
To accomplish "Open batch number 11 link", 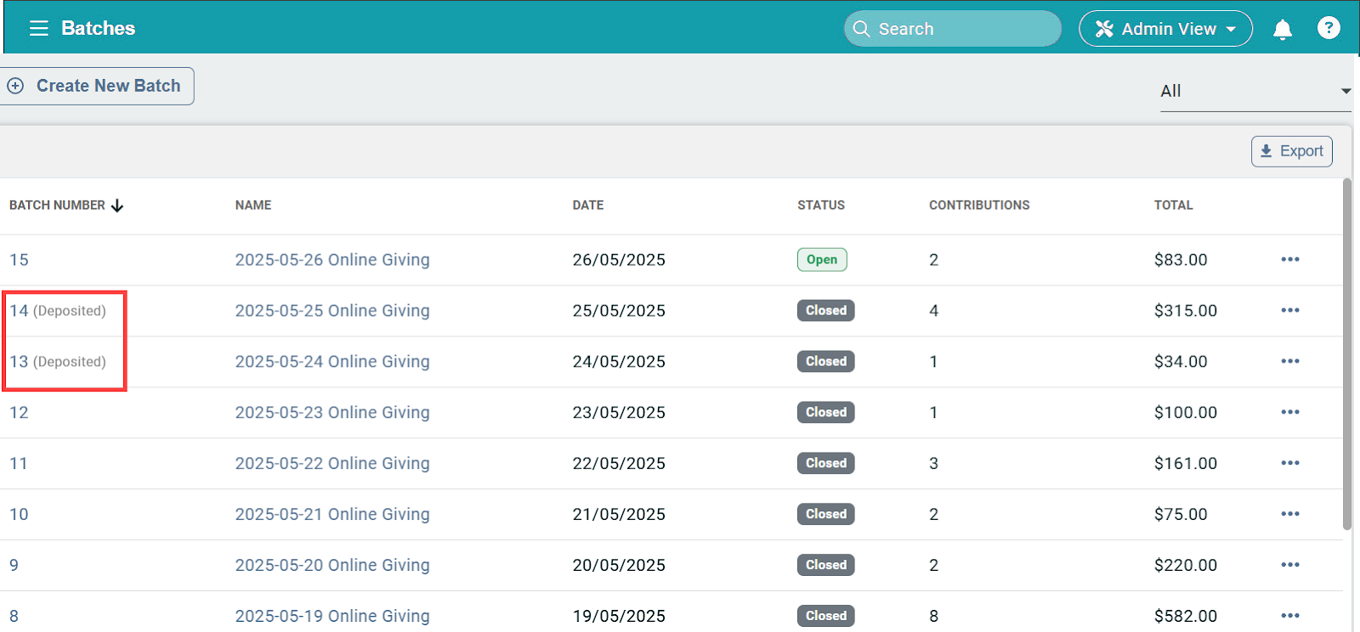I will (x=19, y=464).
